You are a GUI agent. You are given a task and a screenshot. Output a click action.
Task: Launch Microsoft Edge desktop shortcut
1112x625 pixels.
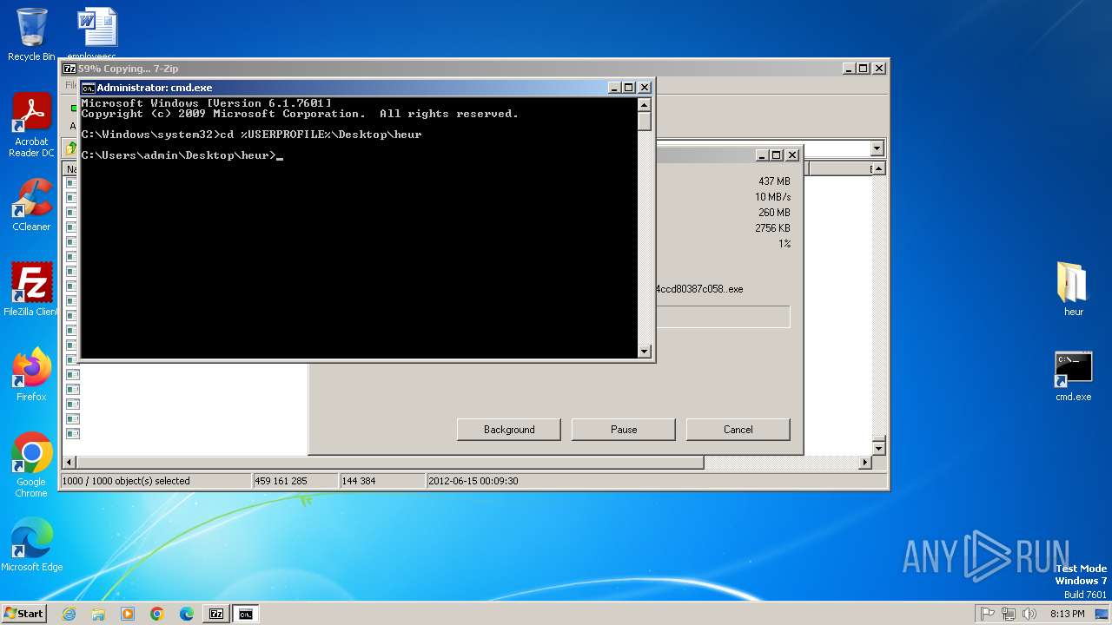pyautogui.click(x=31, y=545)
